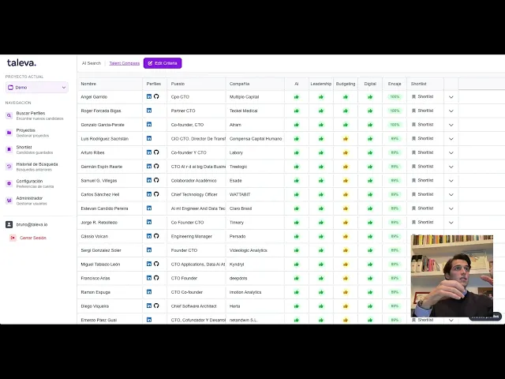The image size is (505, 379).
Task: Open Buscar Perfiles in navigation
Action: 36,116
